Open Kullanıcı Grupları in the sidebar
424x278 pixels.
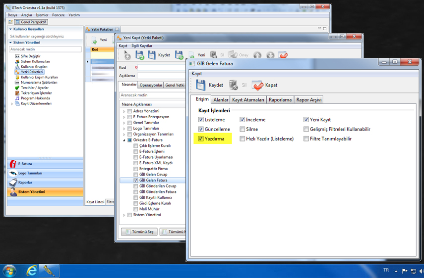coord(34,67)
